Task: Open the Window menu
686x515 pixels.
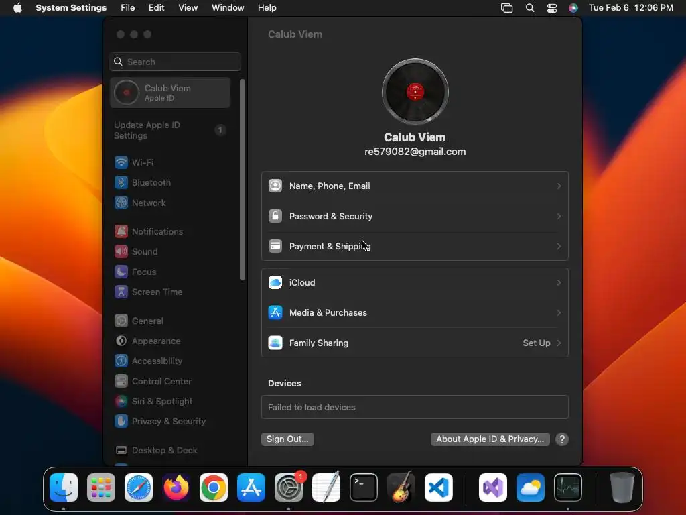Action: pos(228,8)
